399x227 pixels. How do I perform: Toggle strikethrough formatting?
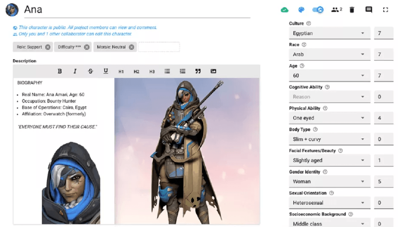(90, 71)
